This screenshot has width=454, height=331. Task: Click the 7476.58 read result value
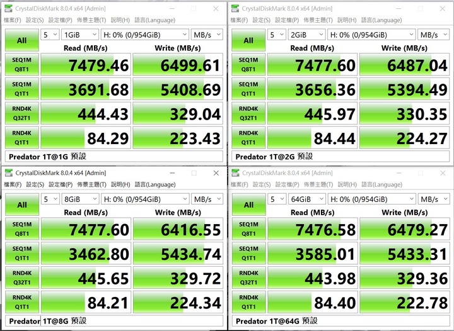coord(313,229)
